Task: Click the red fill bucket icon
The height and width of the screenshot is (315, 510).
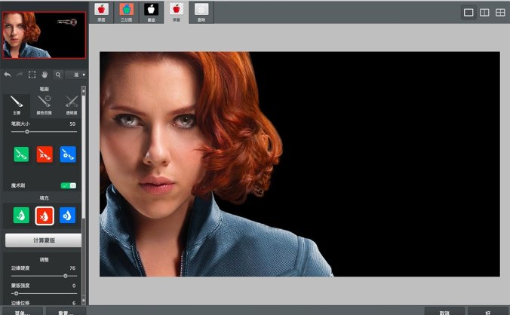Action: (x=45, y=214)
